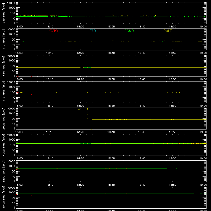
Task: Click 18:40 tick label under 610 MHz panel
Action: pos(142,79)
